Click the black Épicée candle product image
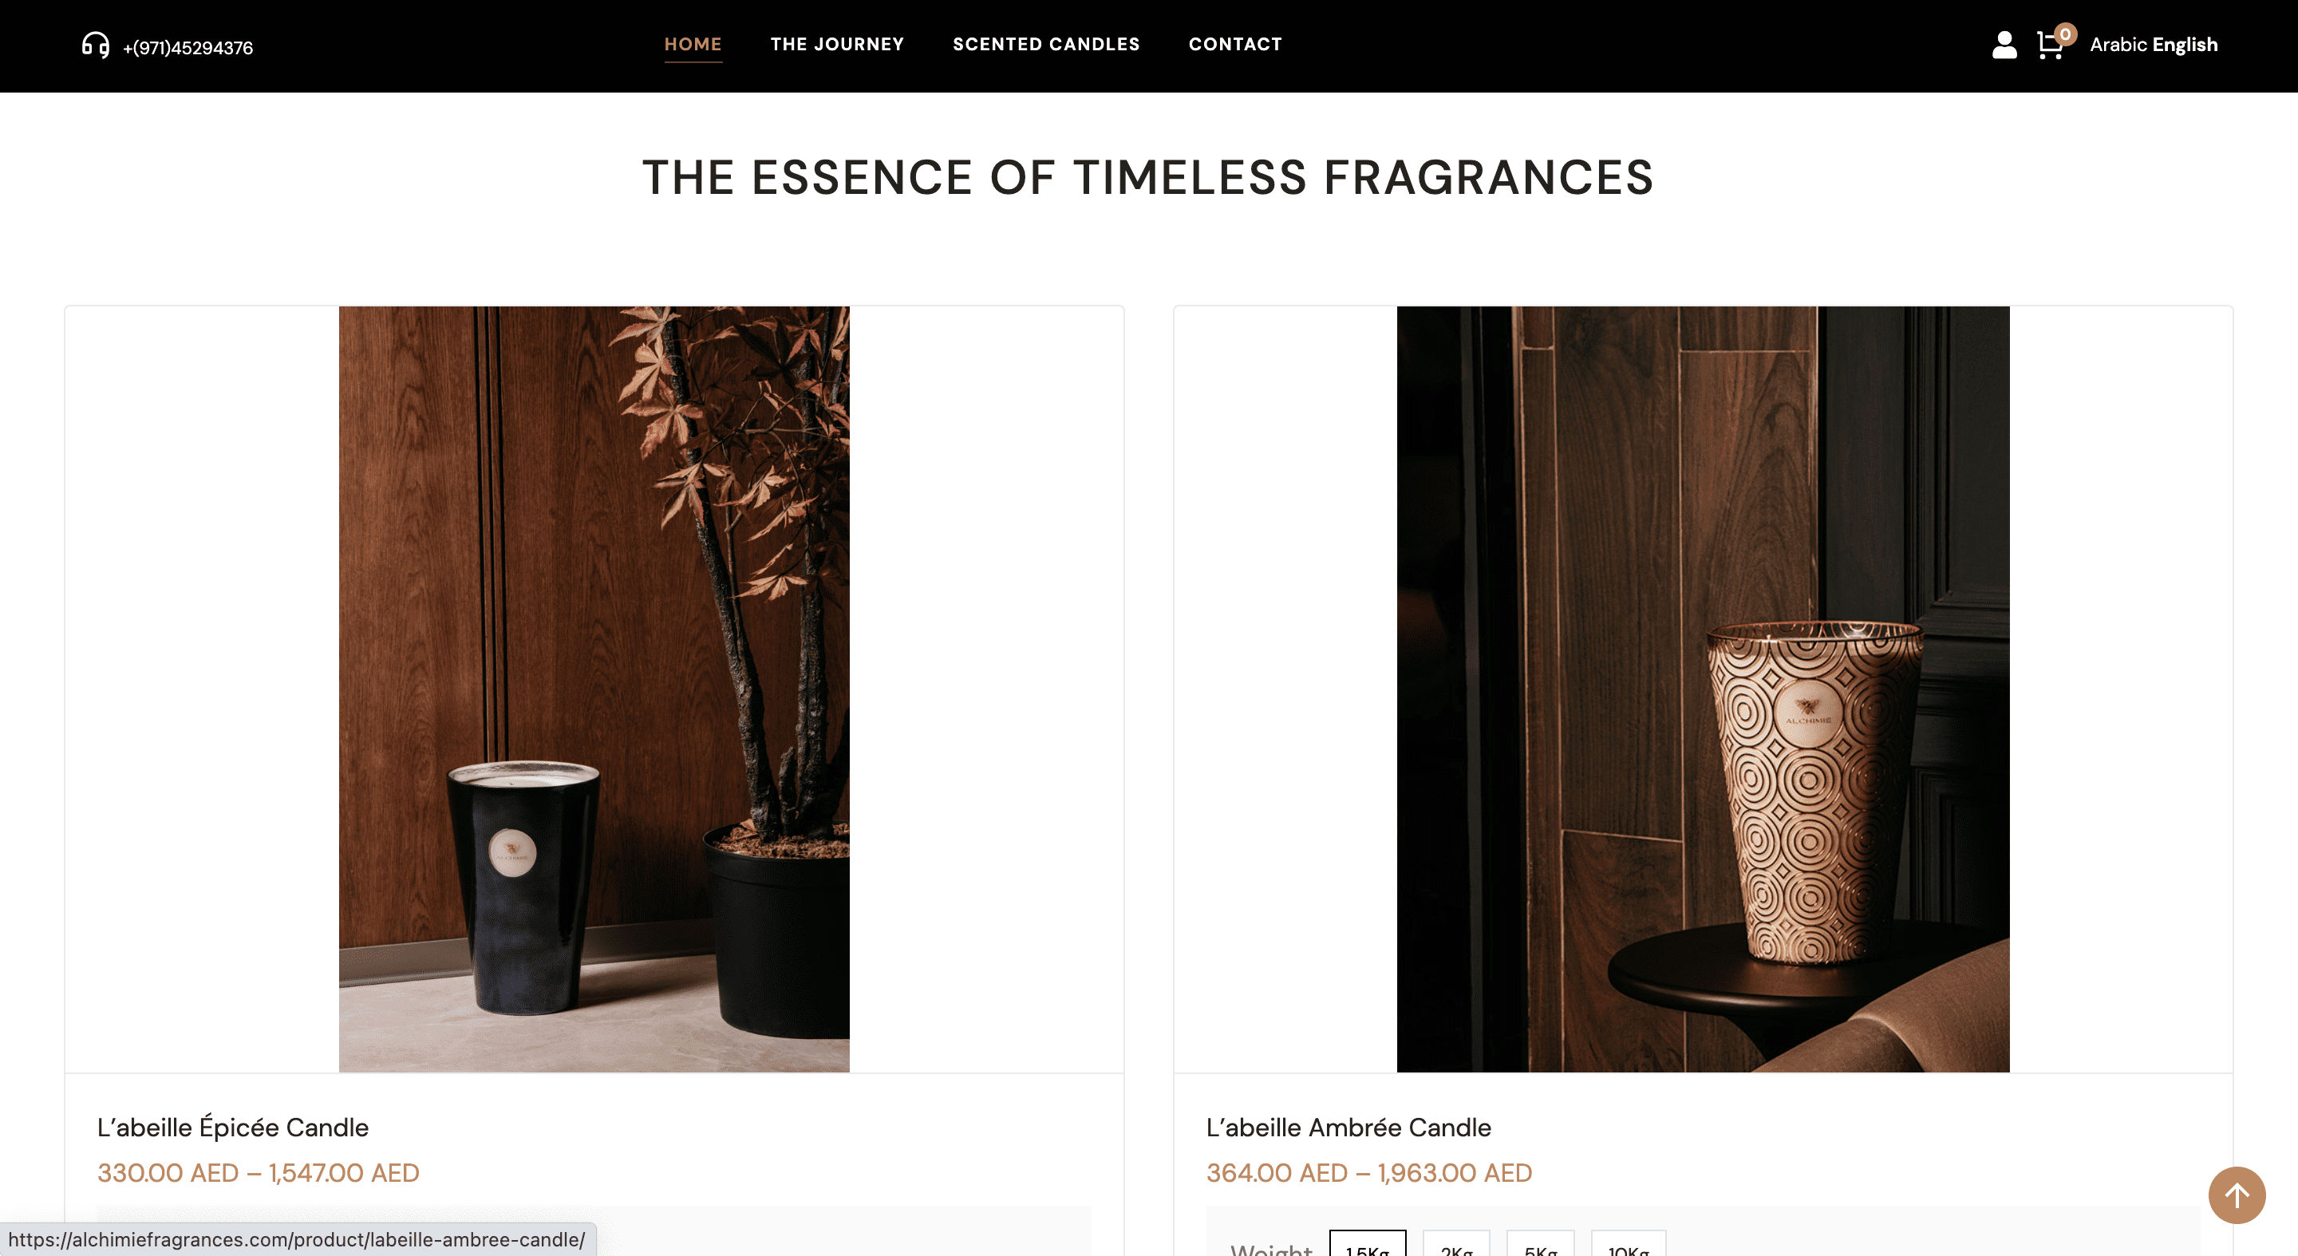Viewport: 2298px width, 1256px height. [594, 689]
